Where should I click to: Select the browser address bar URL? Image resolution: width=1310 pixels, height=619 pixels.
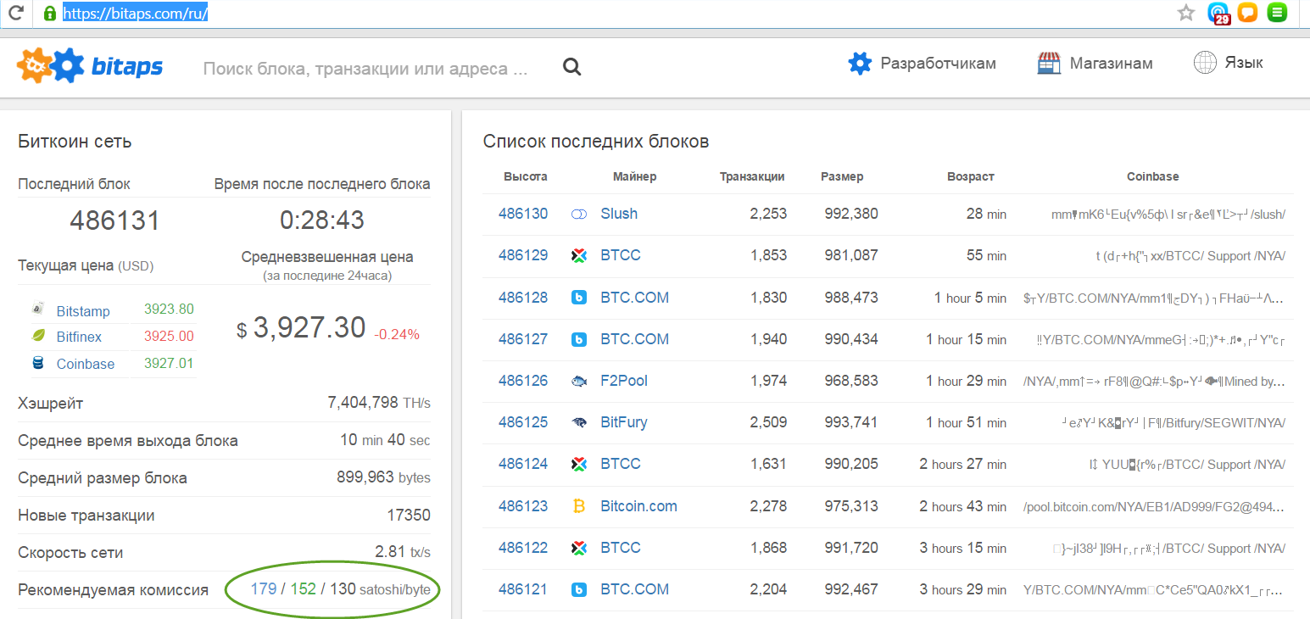(x=135, y=14)
